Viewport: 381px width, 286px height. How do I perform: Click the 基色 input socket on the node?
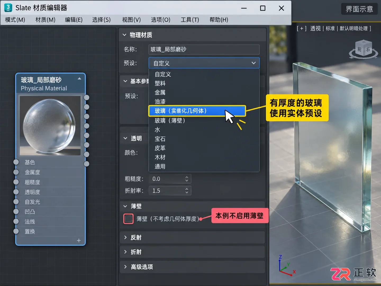(16, 162)
